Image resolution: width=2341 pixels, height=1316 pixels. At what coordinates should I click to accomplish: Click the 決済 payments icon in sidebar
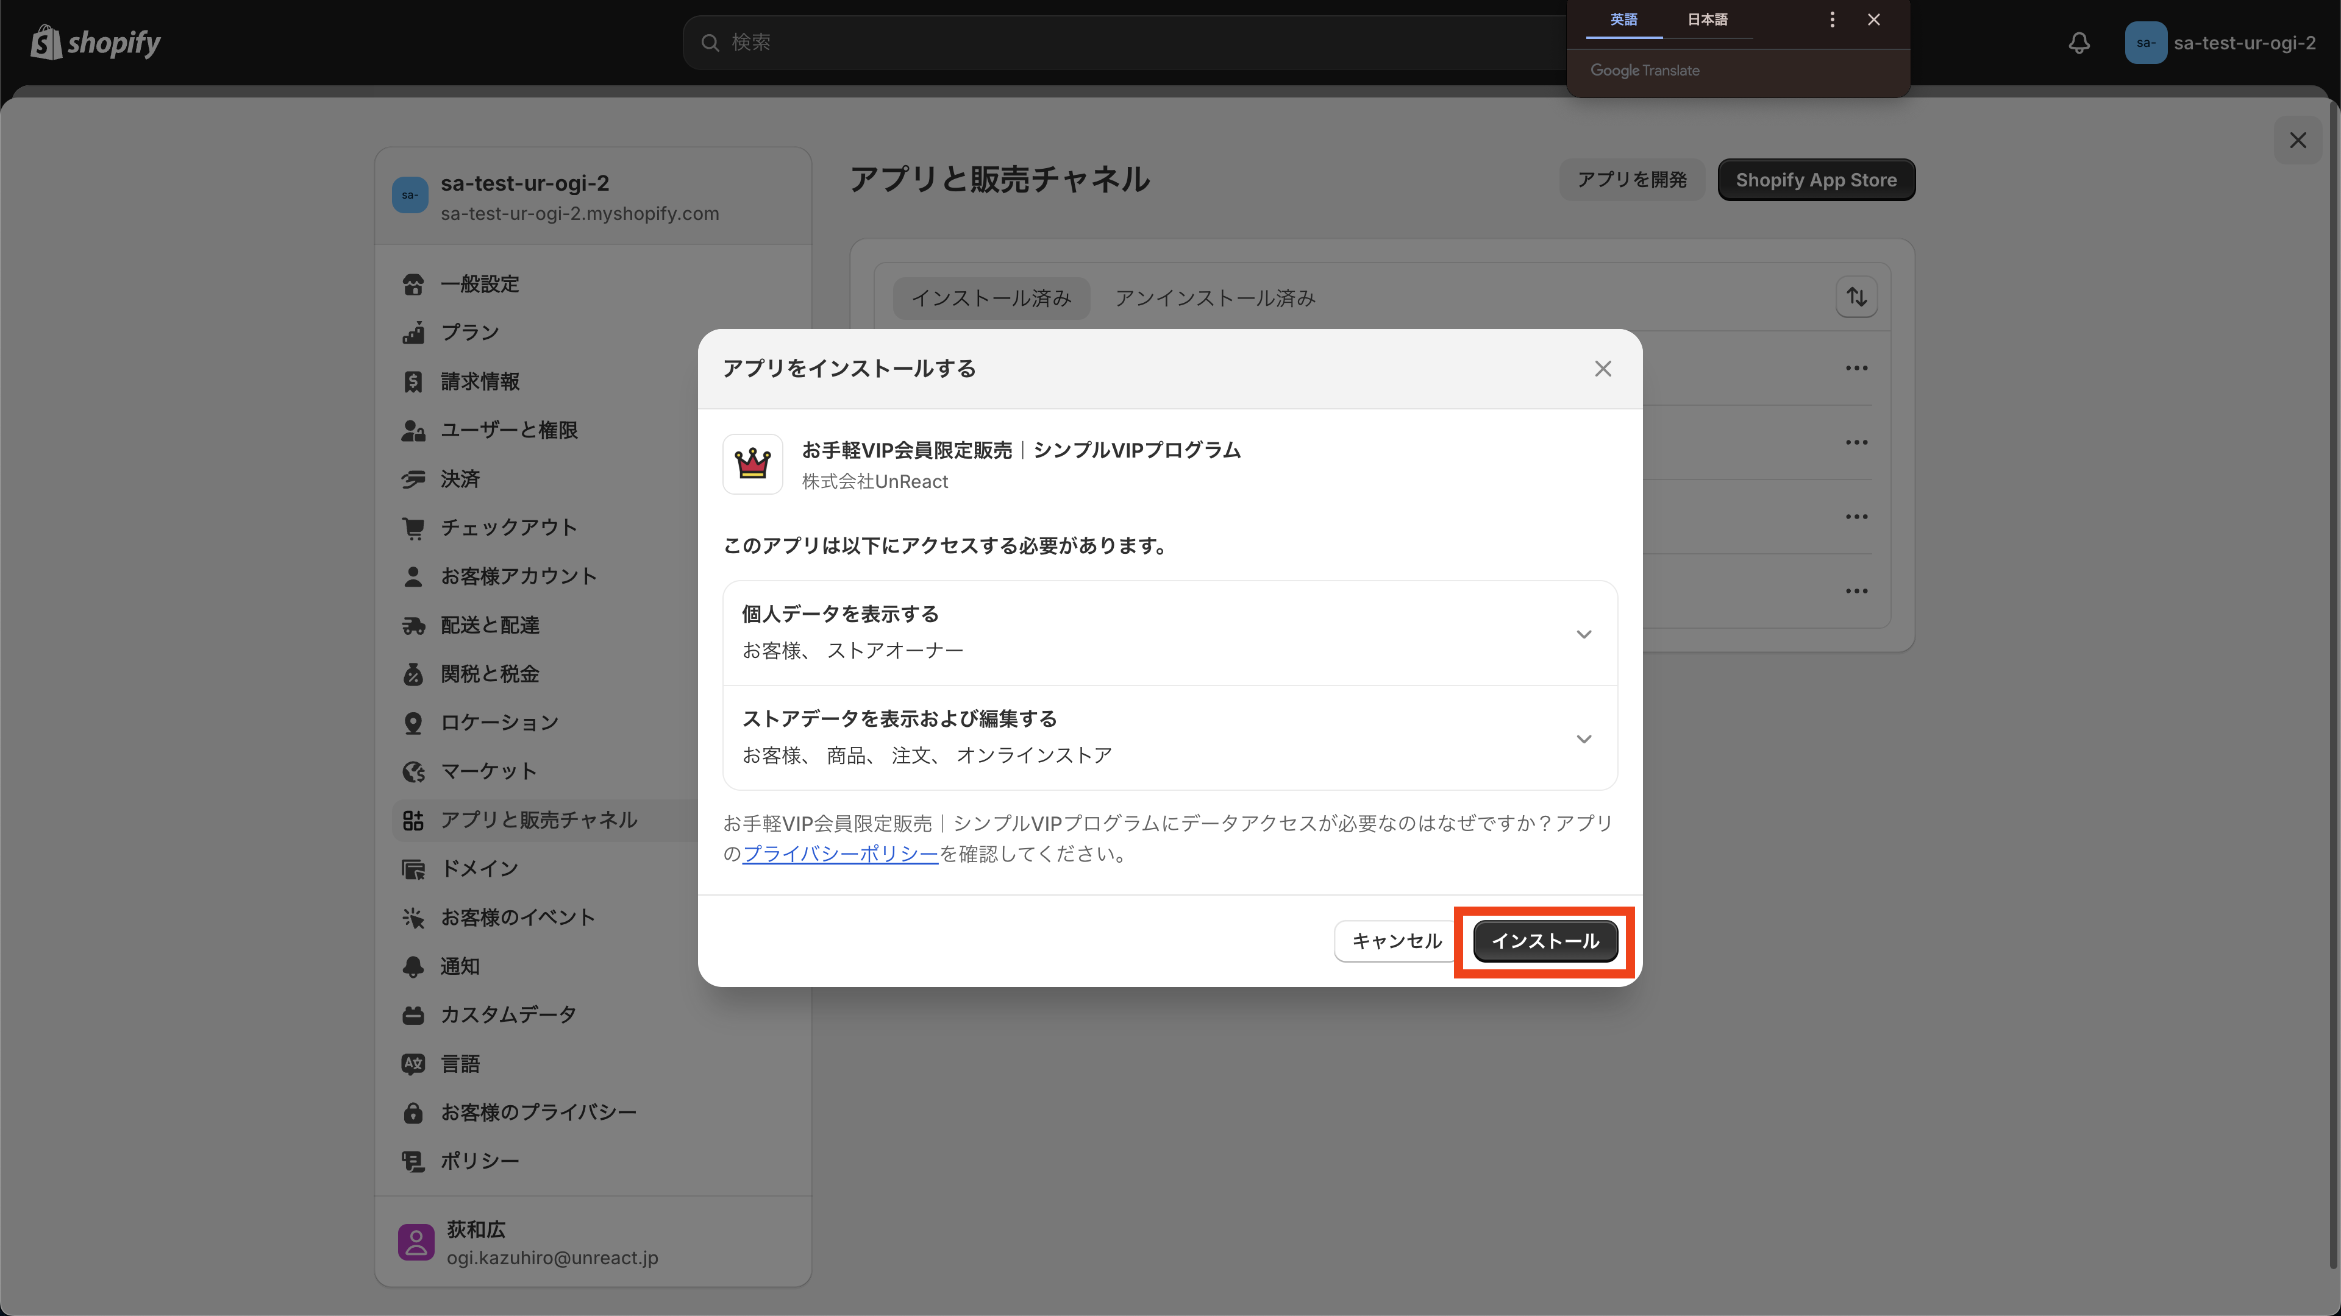(x=413, y=479)
